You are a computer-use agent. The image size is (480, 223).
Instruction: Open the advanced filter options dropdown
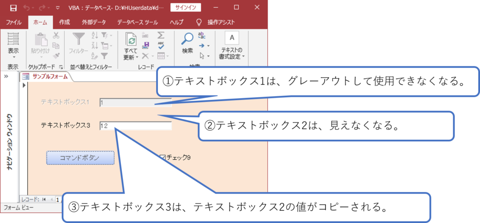click(106, 46)
